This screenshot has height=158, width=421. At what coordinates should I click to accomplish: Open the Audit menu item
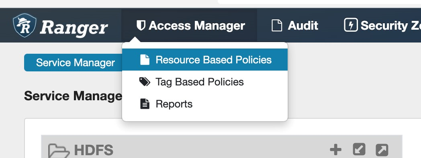coord(295,26)
